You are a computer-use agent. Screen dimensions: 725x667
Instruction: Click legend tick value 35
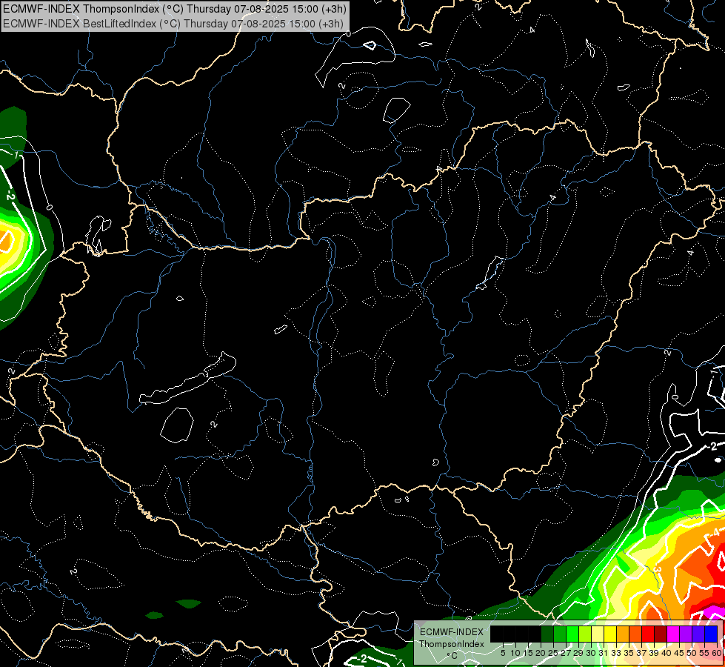pyautogui.click(x=629, y=653)
